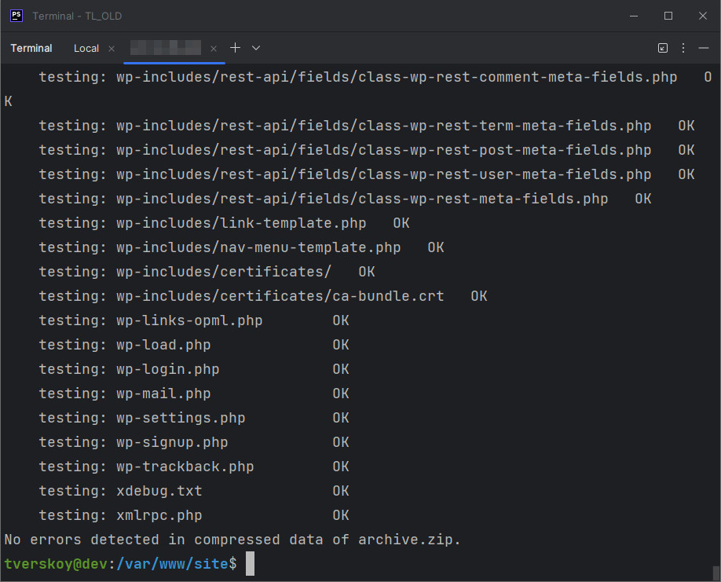This screenshot has width=721, height=582.
Task: Click the line 'class-wp-rest-user-meta-fields.php'
Action: pos(504,174)
